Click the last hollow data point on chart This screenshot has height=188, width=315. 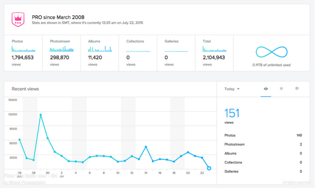209,168
